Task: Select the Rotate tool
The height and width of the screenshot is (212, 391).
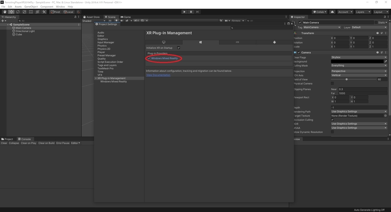Action: [x=18, y=12]
